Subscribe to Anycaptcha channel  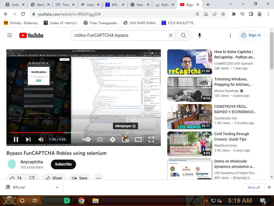63,164
